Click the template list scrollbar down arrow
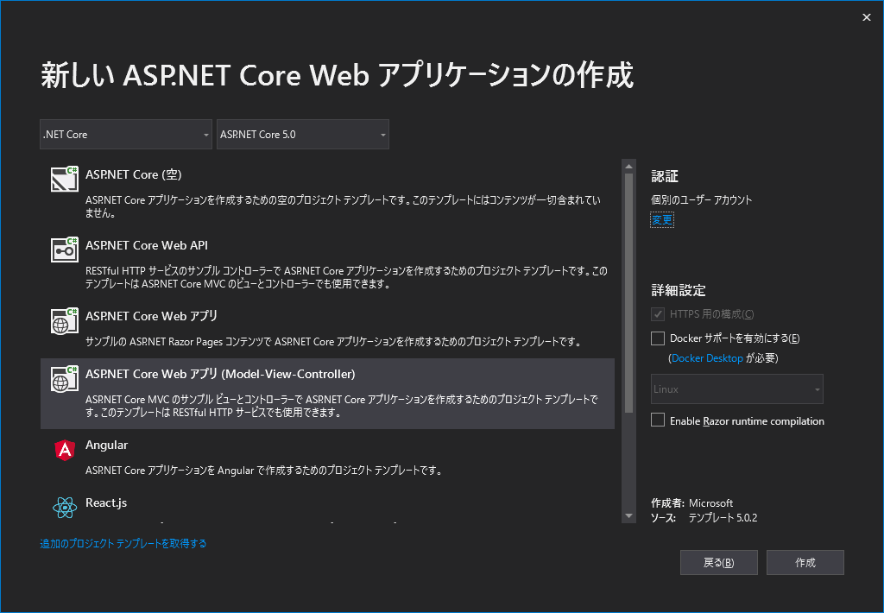 628,516
